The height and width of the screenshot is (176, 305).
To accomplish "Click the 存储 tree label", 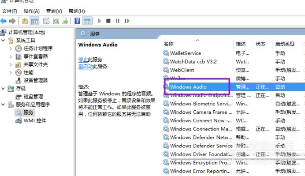I will point(21,88).
